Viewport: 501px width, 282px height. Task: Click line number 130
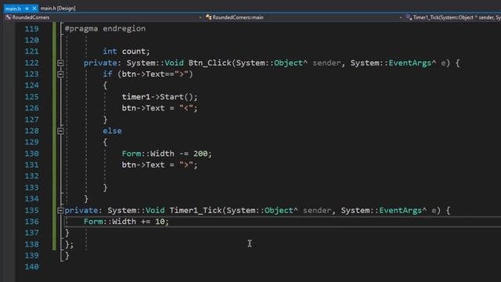pos(31,154)
